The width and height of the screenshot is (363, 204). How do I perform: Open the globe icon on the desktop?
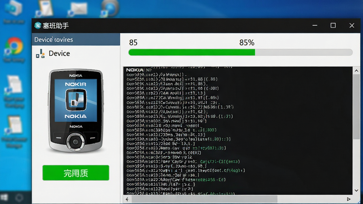(110, 8)
